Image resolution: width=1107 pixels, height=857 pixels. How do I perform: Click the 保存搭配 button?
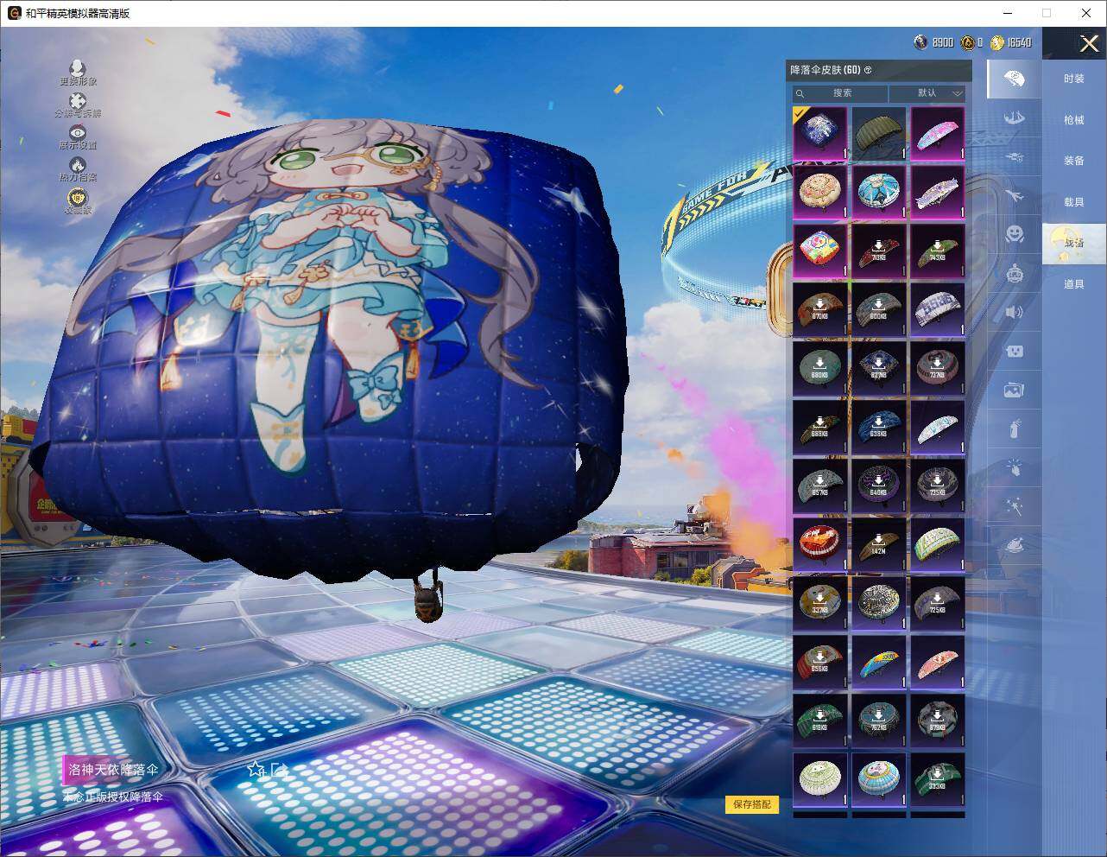click(751, 804)
